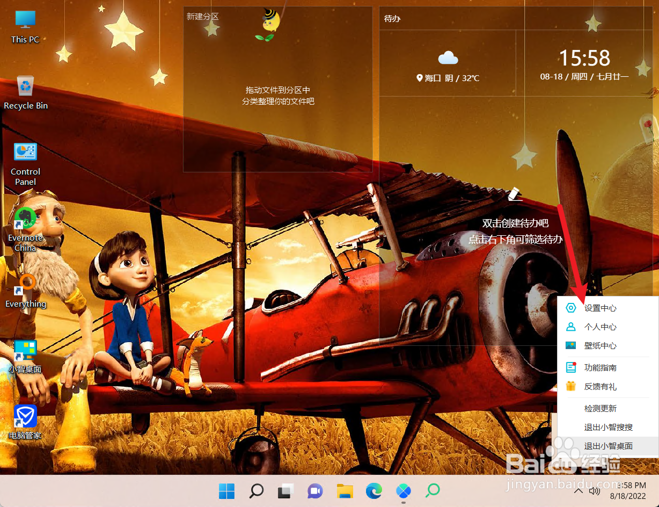Screen dimensions: 659x507
Task: Select the Evernote China shortcut
Action: (25, 230)
